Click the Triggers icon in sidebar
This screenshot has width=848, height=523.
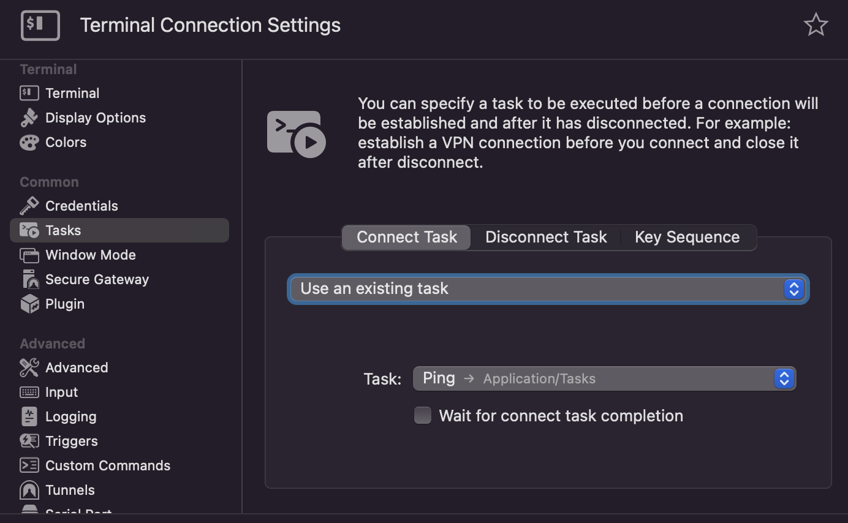tap(29, 441)
